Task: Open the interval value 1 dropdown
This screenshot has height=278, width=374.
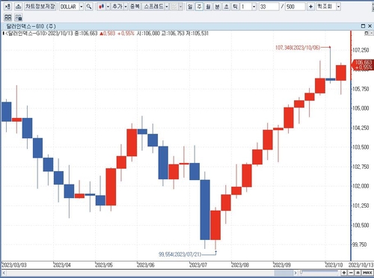Action: [254, 7]
